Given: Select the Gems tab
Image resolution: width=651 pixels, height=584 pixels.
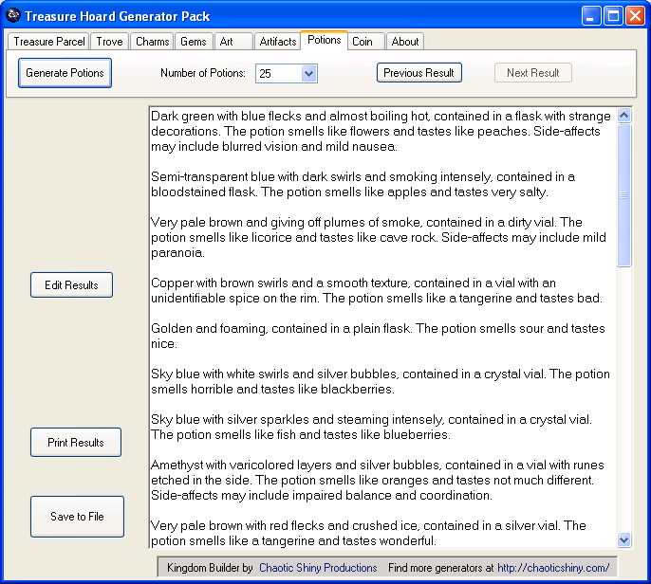Looking at the screenshot, I should [x=193, y=42].
